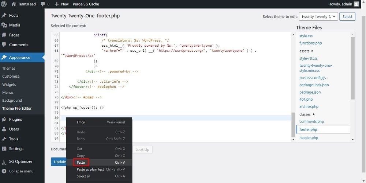Open style.css theme file
The image size is (366, 183).
[x=306, y=36]
